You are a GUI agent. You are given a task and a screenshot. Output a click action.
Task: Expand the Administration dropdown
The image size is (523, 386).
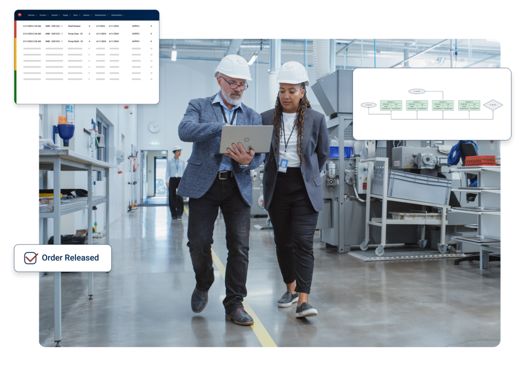pyautogui.click(x=117, y=15)
